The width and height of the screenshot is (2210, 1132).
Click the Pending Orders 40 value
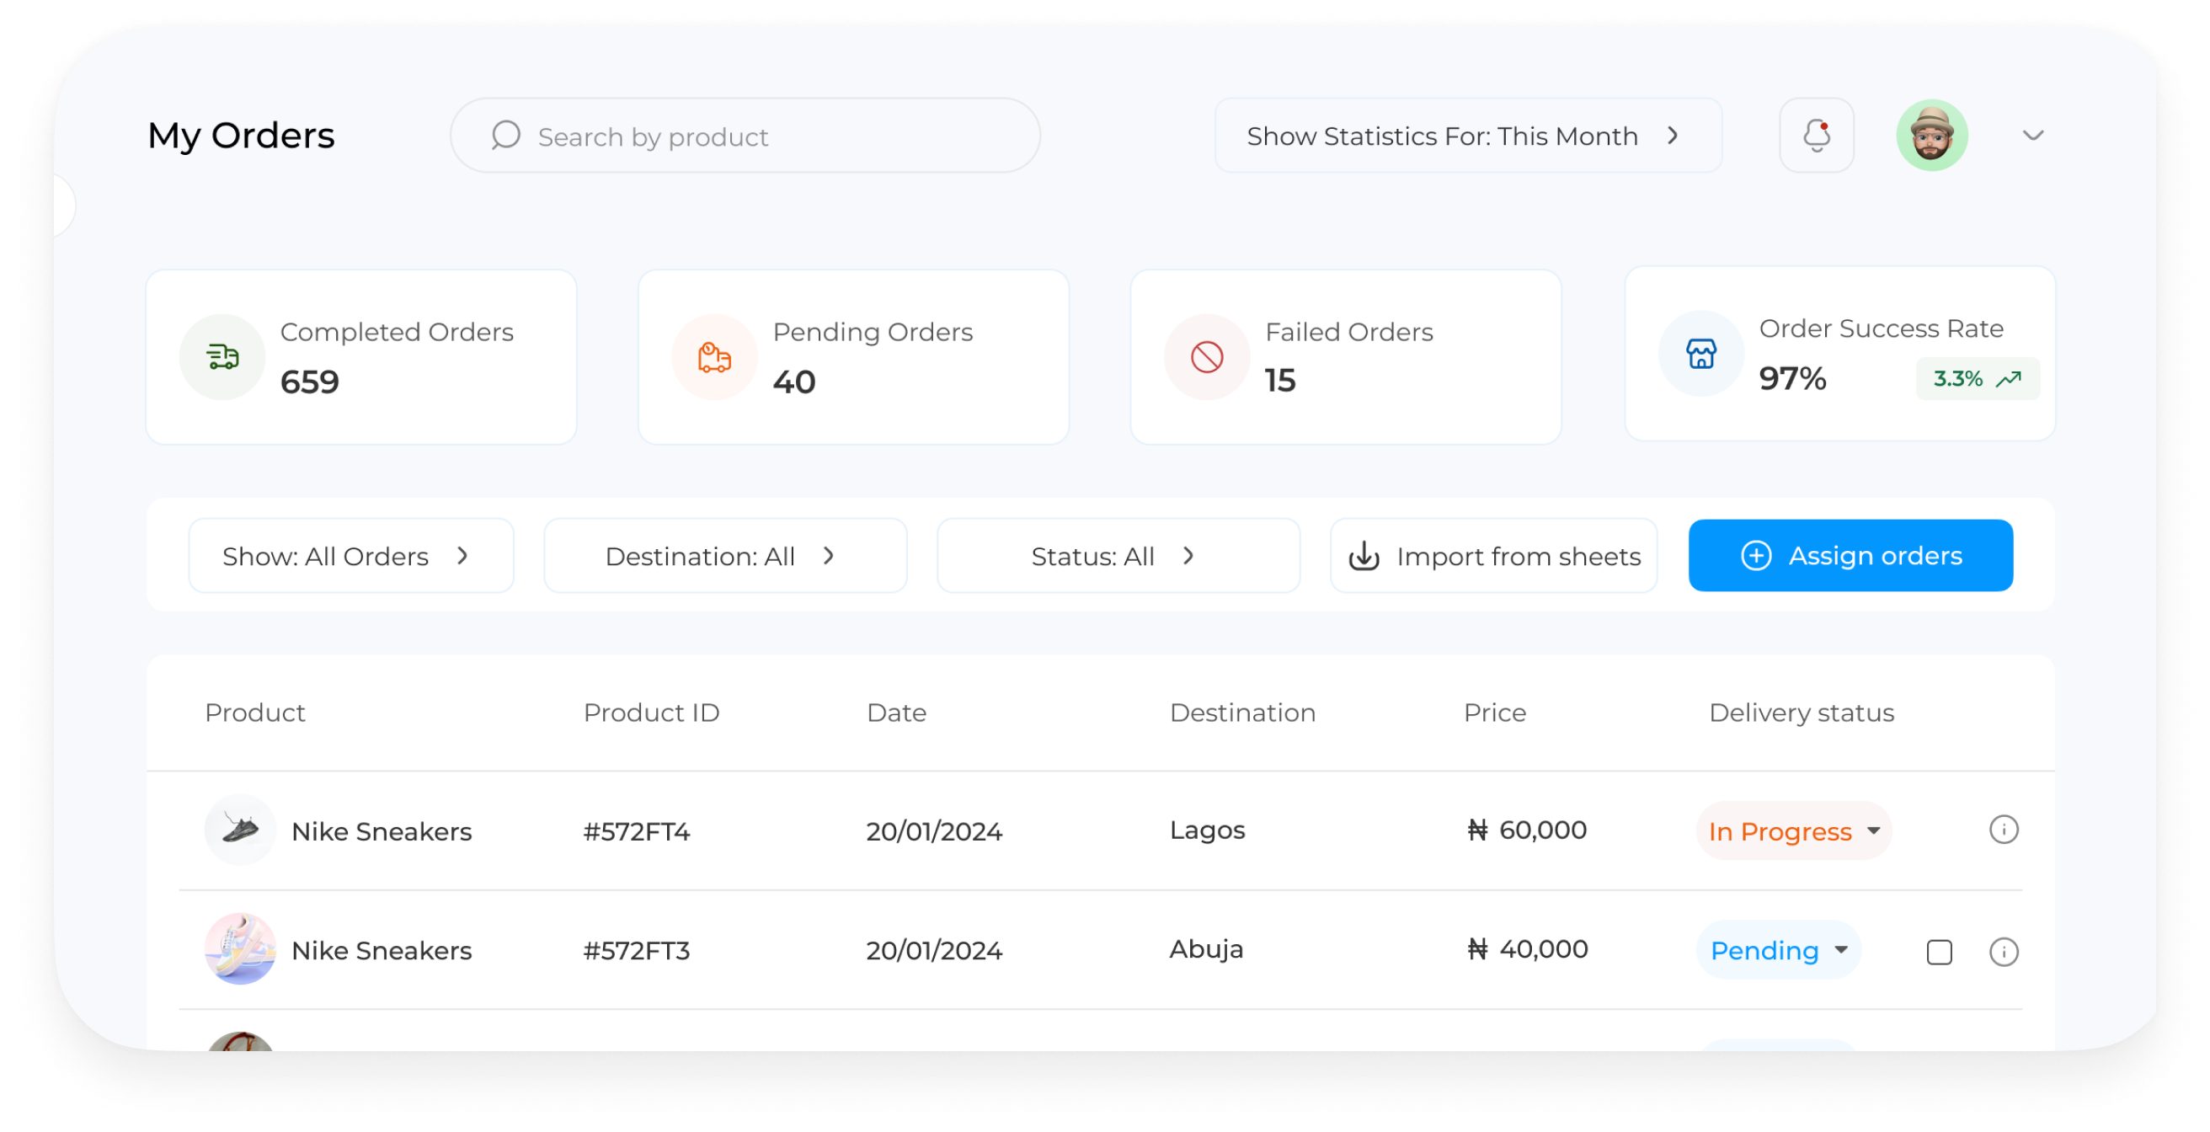[x=793, y=382]
